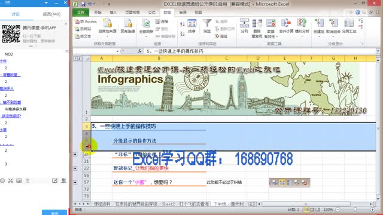Switch to the 审阅 ribbon tab

(x=183, y=12)
